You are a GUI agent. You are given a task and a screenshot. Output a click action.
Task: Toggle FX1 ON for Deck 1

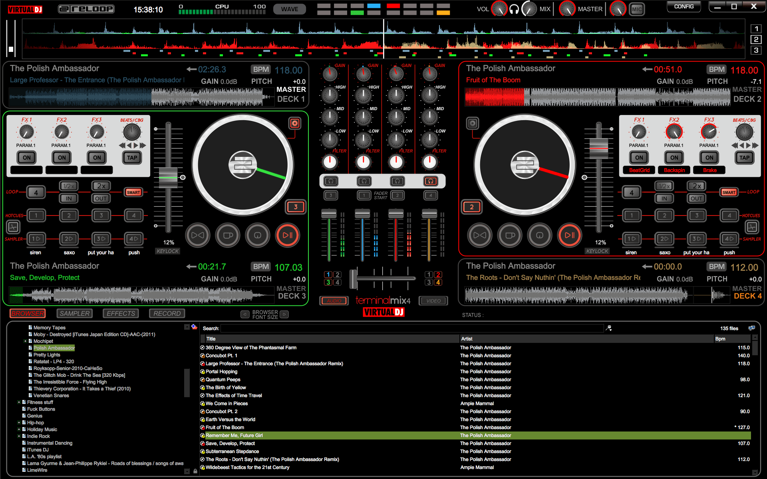[26, 157]
